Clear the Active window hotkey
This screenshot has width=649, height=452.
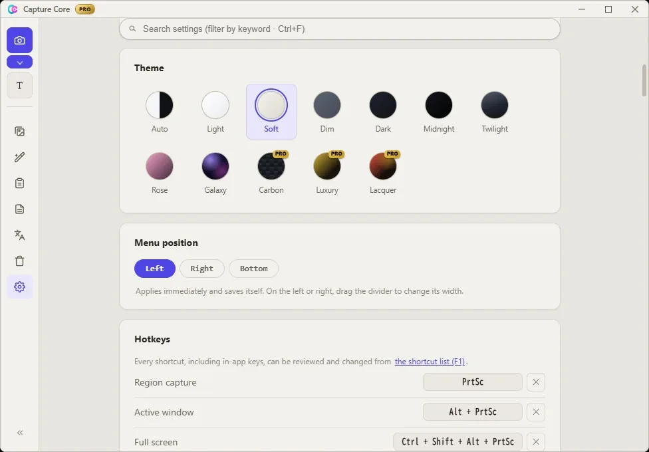click(536, 412)
